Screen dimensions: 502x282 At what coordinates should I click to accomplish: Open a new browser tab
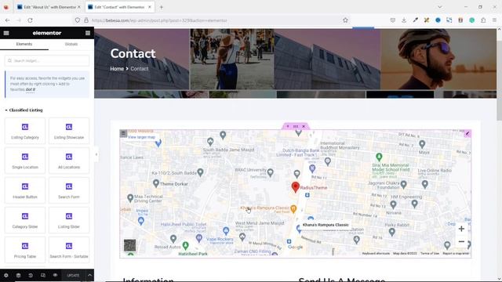pyautogui.click(x=162, y=7)
